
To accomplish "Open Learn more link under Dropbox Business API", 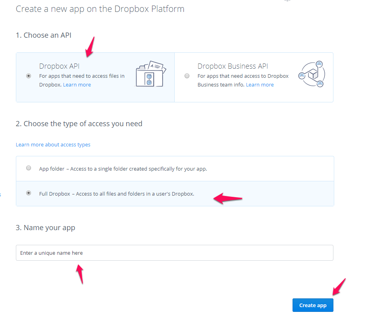I will pos(260,85).
